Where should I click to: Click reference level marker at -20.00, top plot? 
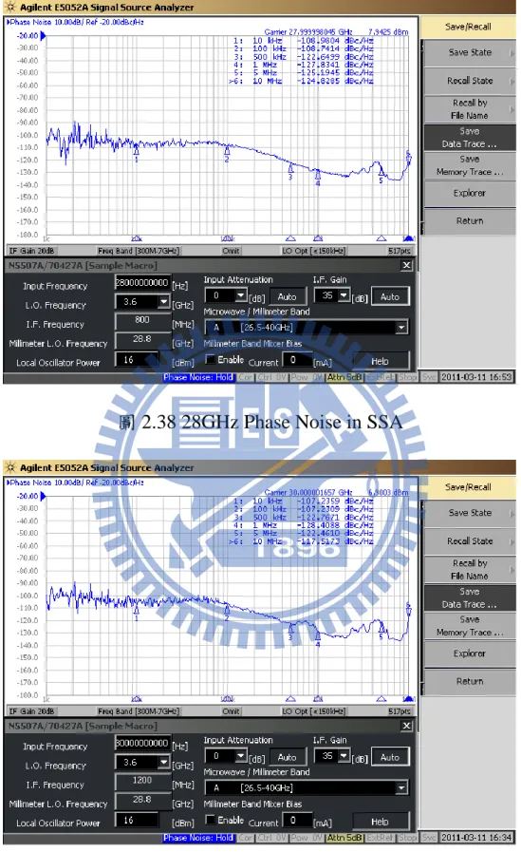tap(44, 36)
